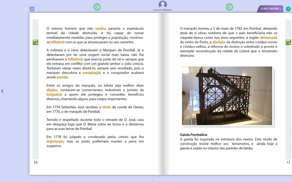This screenshot has width=292, height=182.
Task: Add a note on left page margin
Action: (35, 42)
